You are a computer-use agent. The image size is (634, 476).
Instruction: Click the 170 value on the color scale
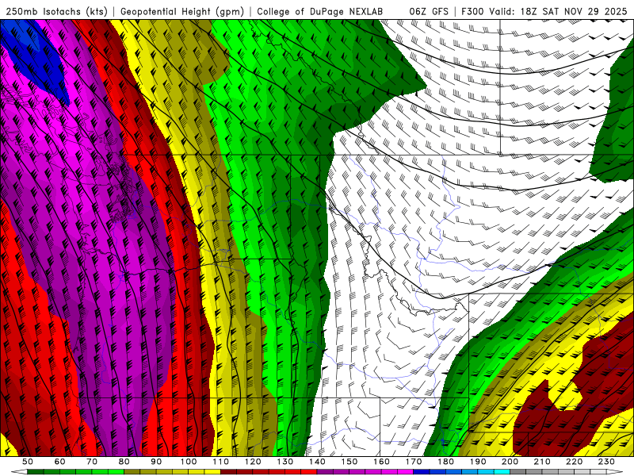414,462
